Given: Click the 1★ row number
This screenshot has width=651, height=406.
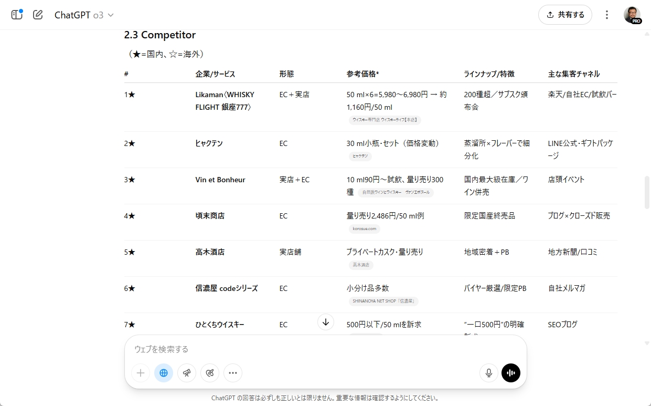Looking at the screenshot, I should 130,95.
